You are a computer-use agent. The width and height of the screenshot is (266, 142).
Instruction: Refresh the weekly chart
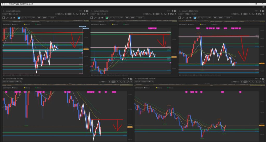tap(80, 14)
